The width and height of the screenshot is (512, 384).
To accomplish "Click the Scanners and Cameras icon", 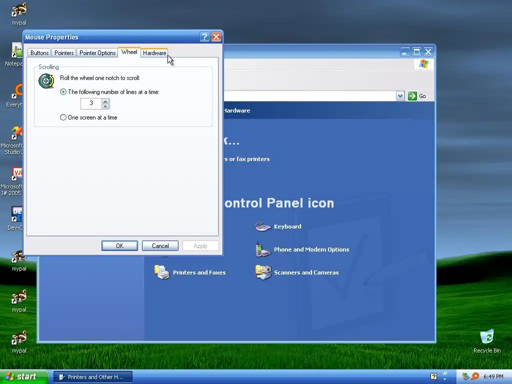I will tap(263, 272).
